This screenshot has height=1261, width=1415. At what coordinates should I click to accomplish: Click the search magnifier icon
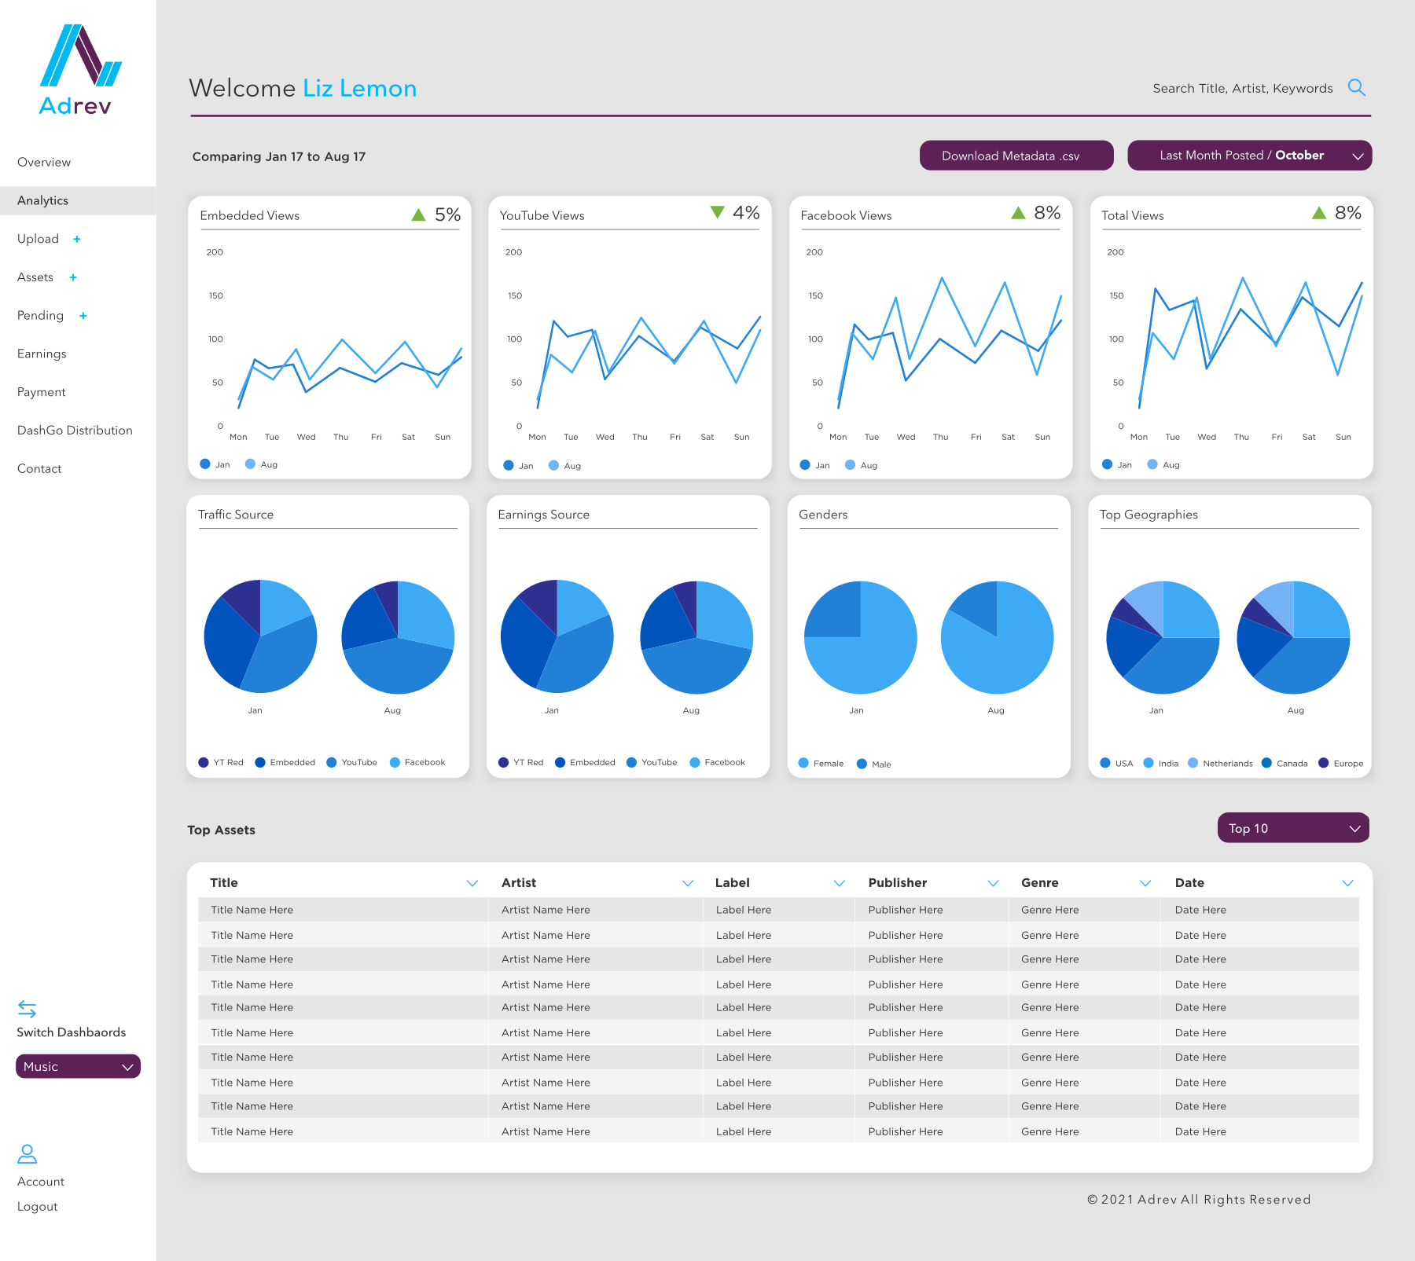coord(1356,87)
